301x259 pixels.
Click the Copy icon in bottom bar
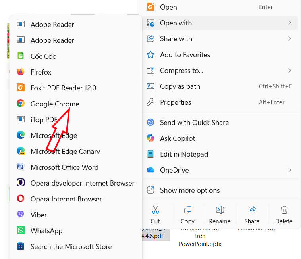tap(188, 210)
